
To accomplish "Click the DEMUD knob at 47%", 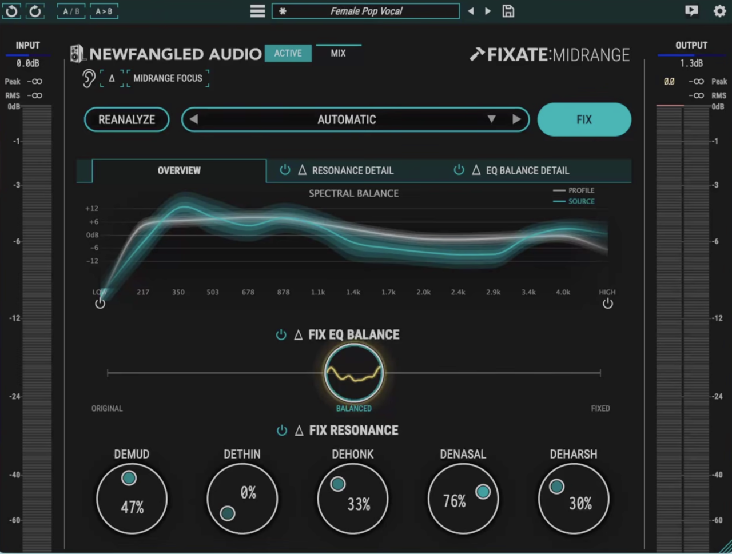I will [x=132, y=499].
